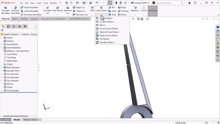Open Lifecycle and Collaboration tab

53,19
